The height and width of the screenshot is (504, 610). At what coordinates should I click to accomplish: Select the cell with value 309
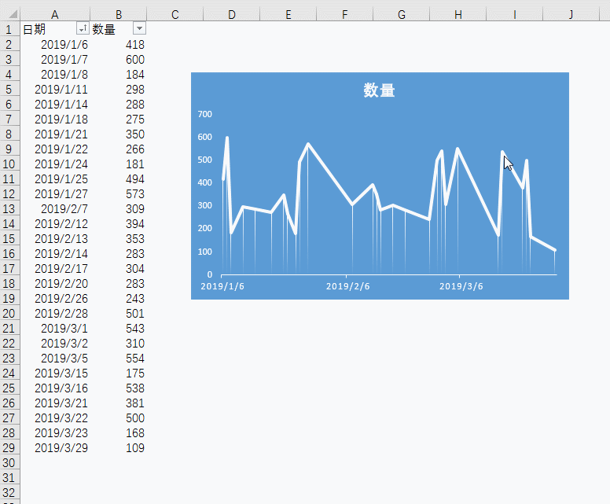pos(118,208)
